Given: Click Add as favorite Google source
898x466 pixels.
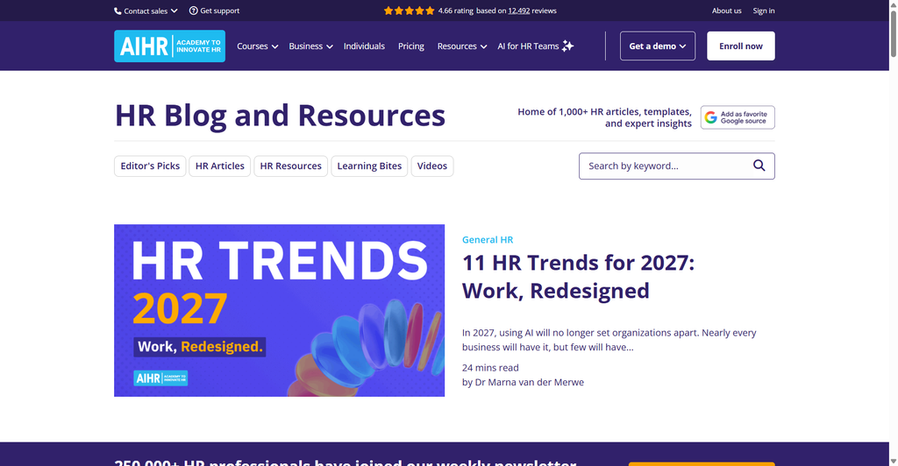Looking at the screenshot, I should 738,117.
